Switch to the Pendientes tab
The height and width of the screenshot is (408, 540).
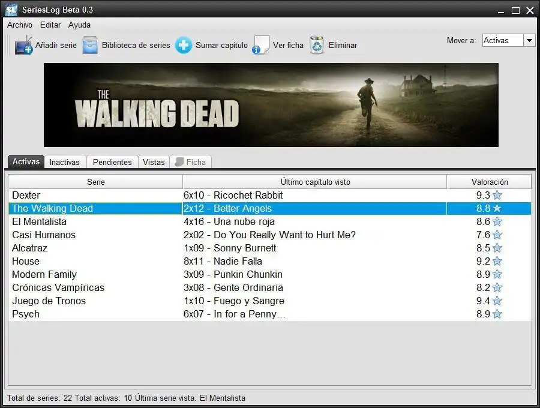click(x=112, y=162)
